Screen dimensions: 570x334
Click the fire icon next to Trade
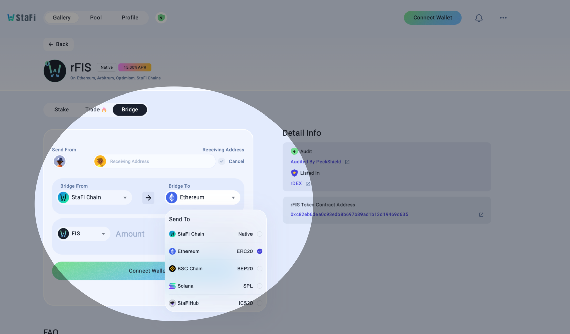104,110
